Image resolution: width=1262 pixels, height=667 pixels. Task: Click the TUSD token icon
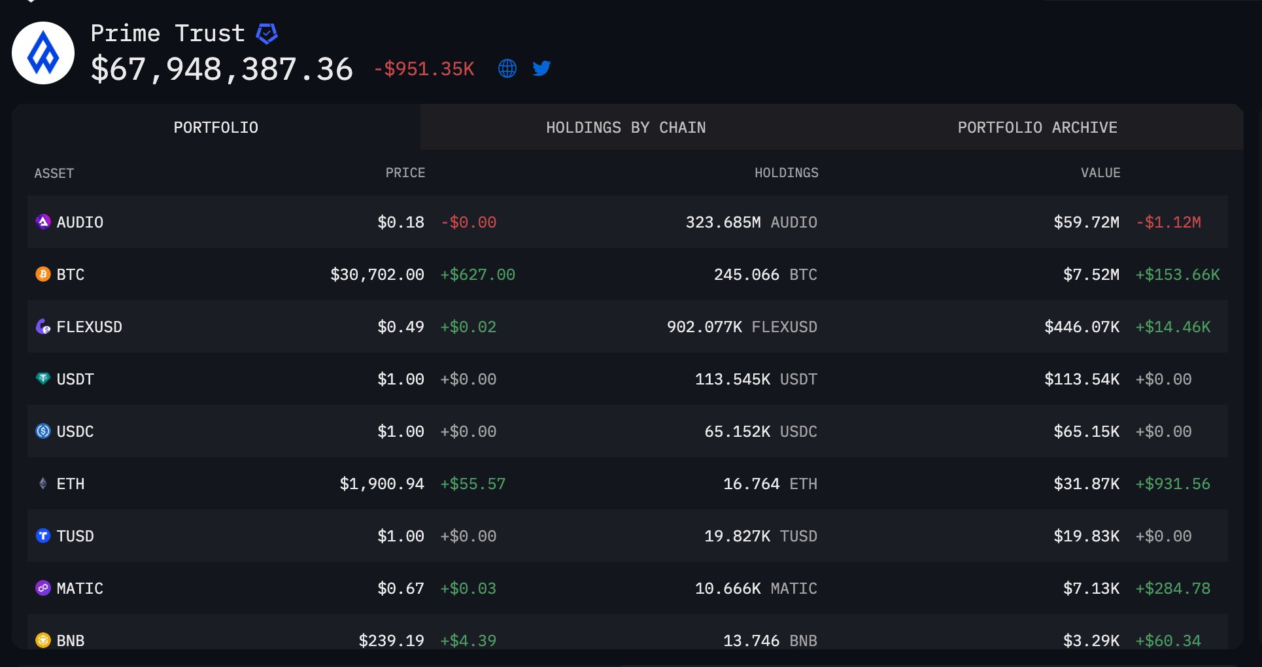tap(43, 536)
